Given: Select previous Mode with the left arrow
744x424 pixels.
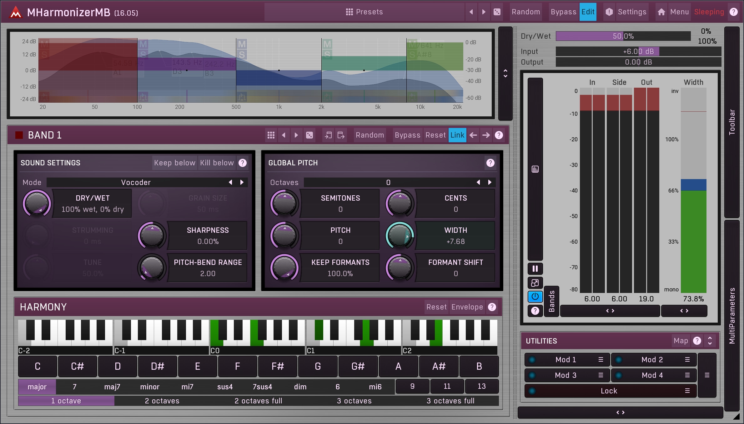Looking at the screenshot, I should tap(230, 182).
